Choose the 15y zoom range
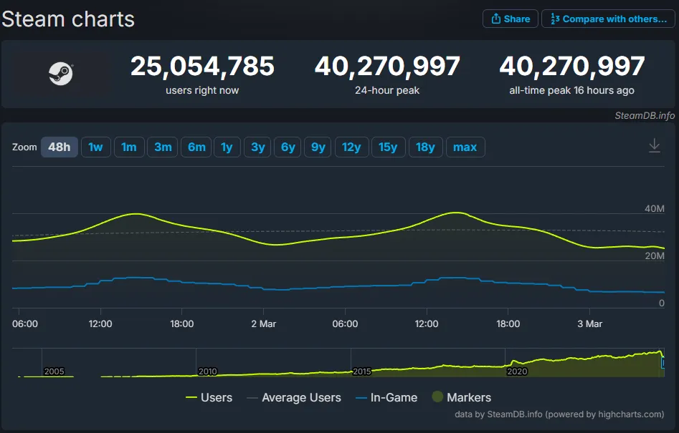 (389, 147)
